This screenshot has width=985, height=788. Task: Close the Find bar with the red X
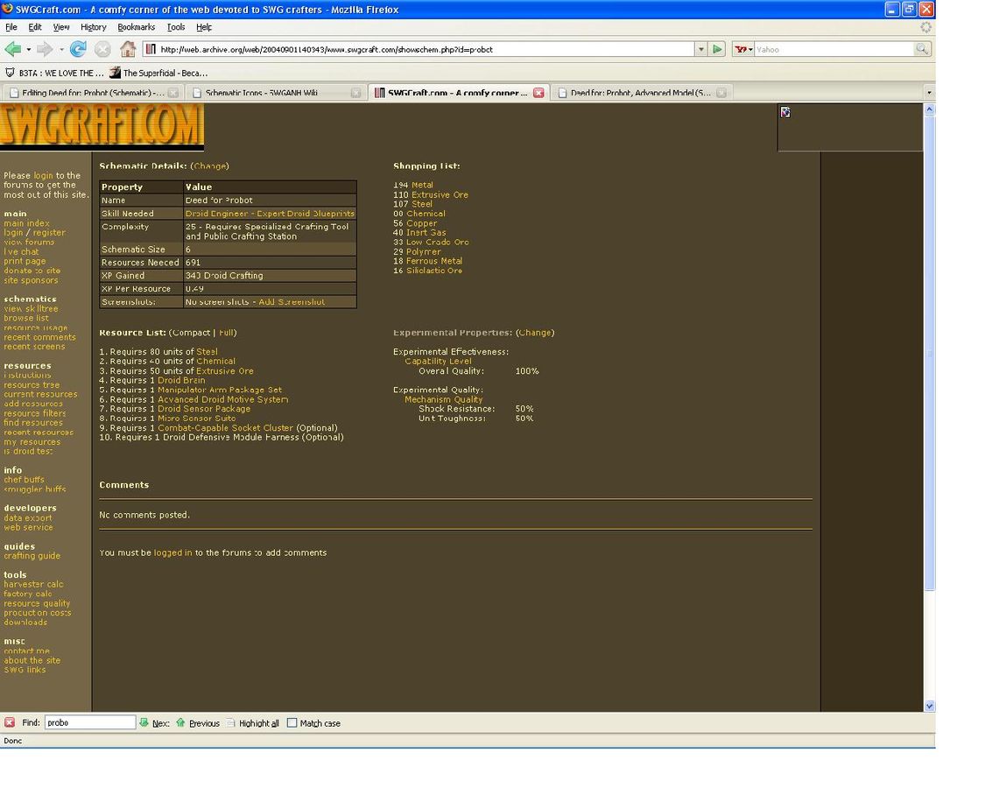pyautogui.click(x=10, y=722)
